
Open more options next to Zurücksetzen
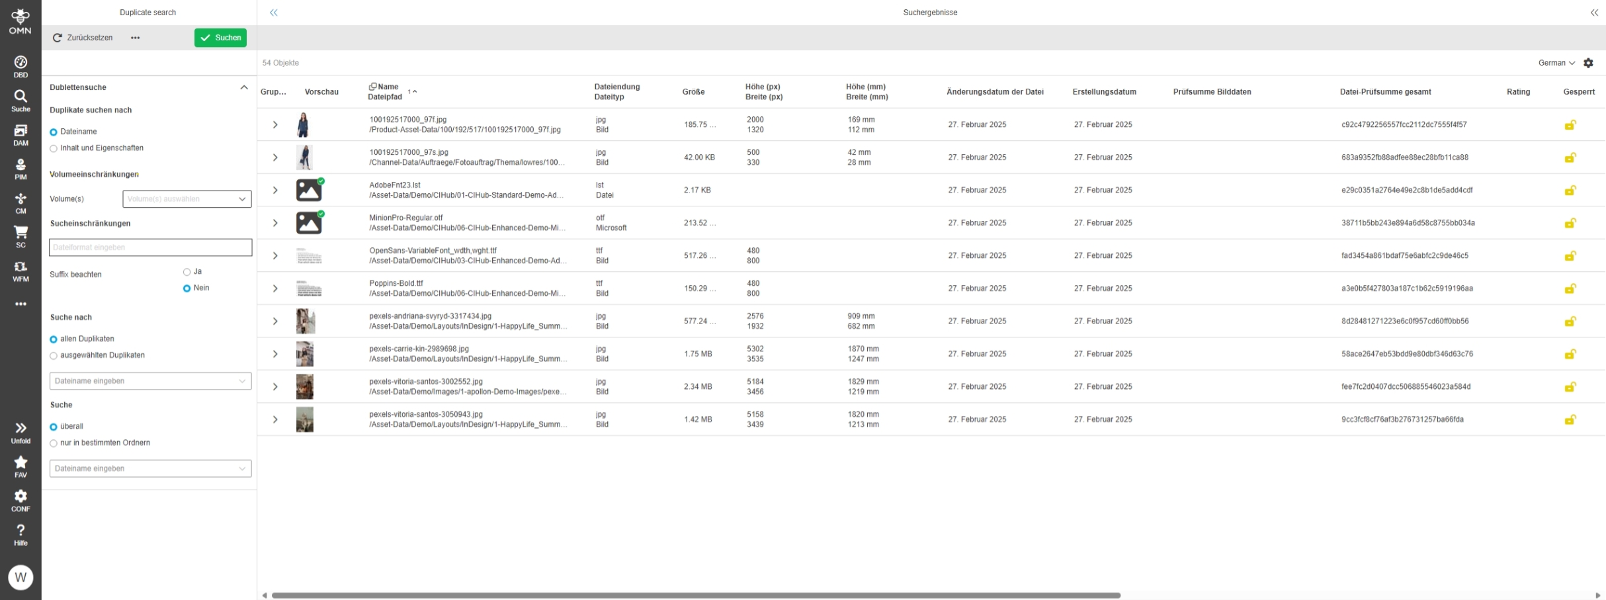[135, 38]
